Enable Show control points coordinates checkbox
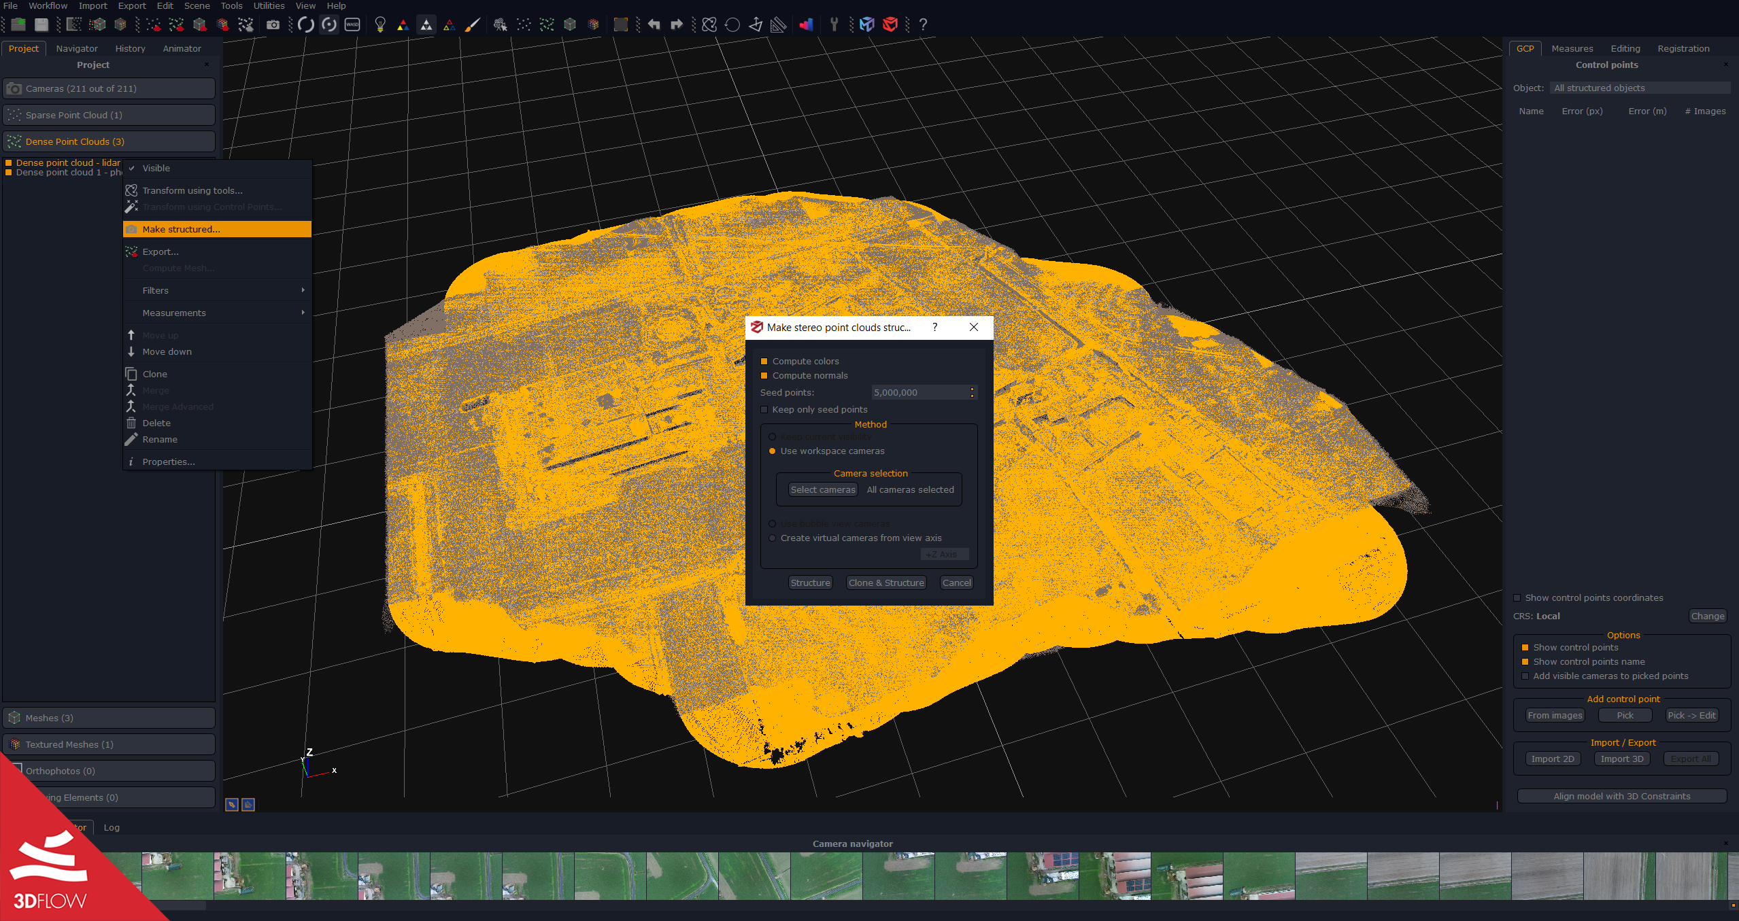 click(x=1517, y=597)
